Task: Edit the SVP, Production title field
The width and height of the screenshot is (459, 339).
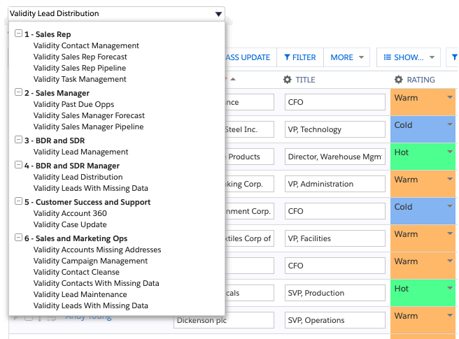Action: [x=335, y=293]
